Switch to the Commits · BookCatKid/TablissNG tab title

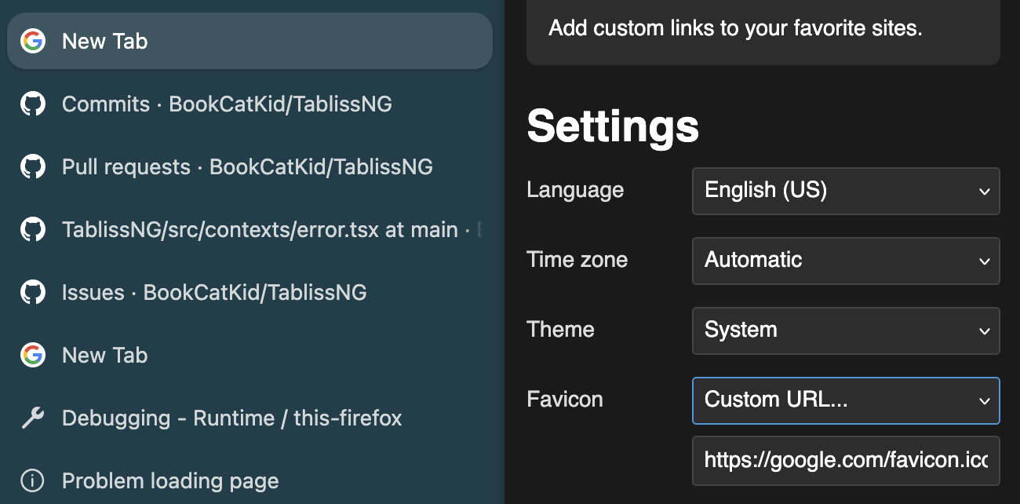(x=227, y=104)
